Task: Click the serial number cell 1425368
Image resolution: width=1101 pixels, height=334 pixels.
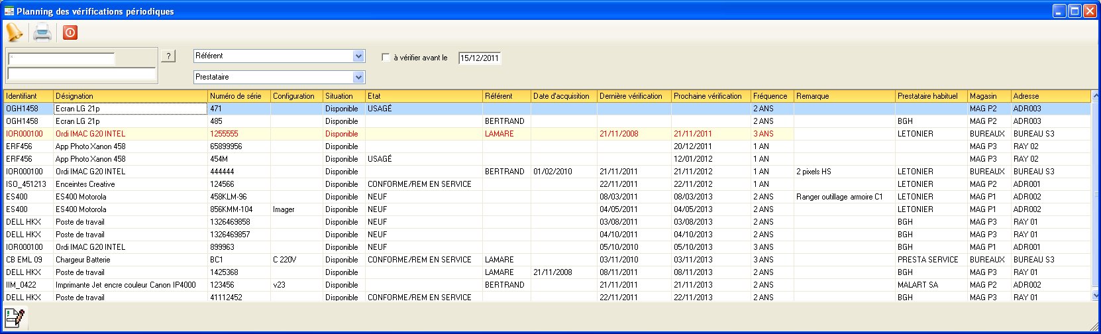Action: click(239, 272)
